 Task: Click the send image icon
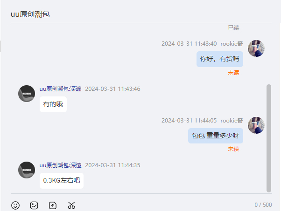click(x=34, y=205)
